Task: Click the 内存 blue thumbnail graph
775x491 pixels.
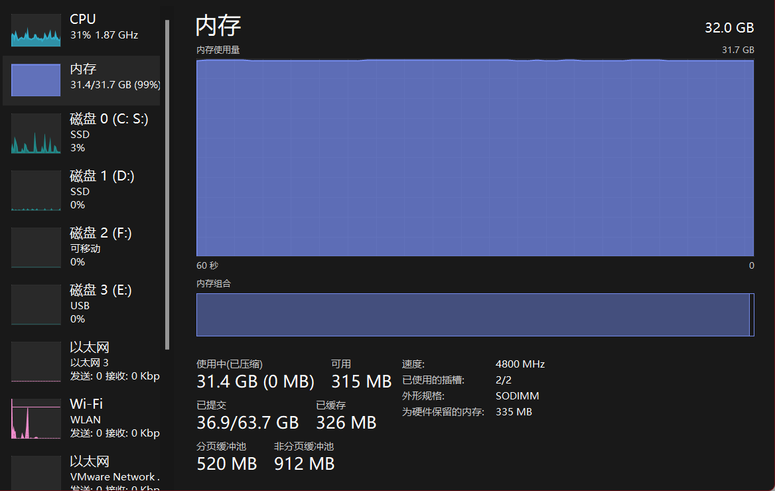Action: pos(36,80)
